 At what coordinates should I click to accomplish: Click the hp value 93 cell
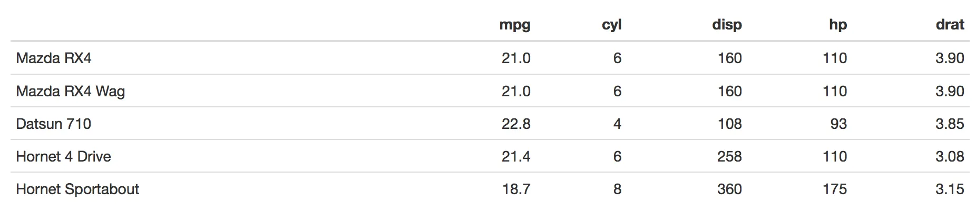[x=838, y=124]
